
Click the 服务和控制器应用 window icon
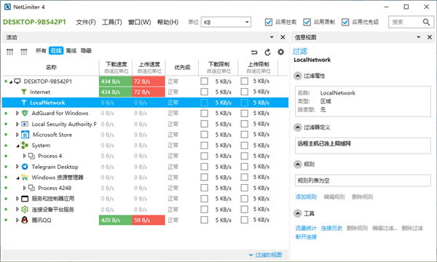point(25,199)
